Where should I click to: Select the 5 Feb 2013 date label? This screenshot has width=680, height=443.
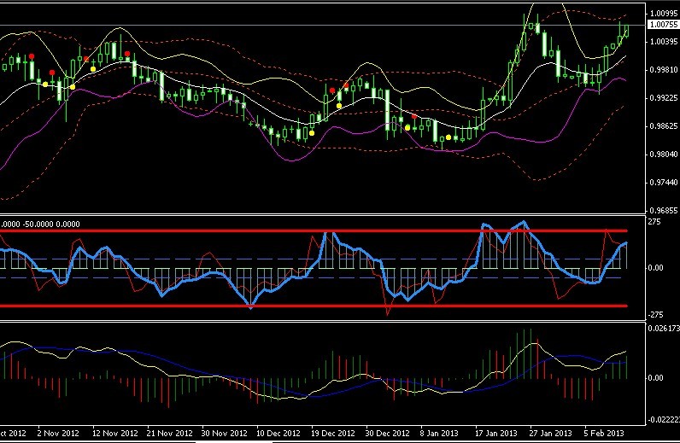tap(604, 433)
